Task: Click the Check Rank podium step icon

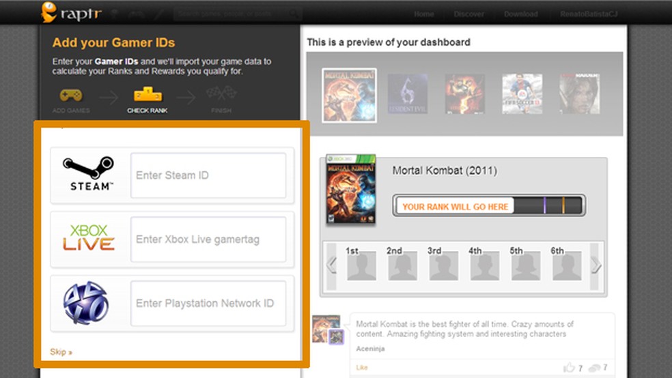Action: pyautogui.click(x=148, y=94)
